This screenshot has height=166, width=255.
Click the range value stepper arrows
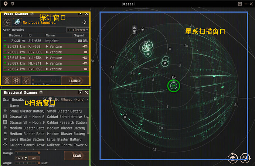click(26, 158)
